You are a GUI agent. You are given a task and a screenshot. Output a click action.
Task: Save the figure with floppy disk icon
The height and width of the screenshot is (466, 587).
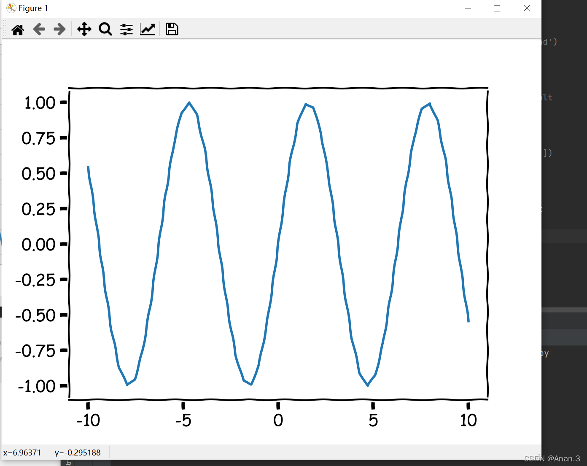(172, 29)
